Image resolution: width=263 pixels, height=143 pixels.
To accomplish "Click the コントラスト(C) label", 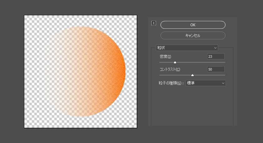I will (x=170, y=69).
